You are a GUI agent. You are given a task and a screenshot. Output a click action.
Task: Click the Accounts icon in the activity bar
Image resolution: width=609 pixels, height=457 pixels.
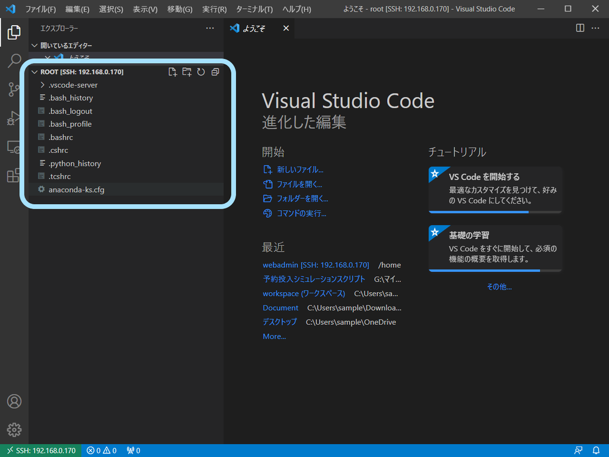[x=14, y=402]
